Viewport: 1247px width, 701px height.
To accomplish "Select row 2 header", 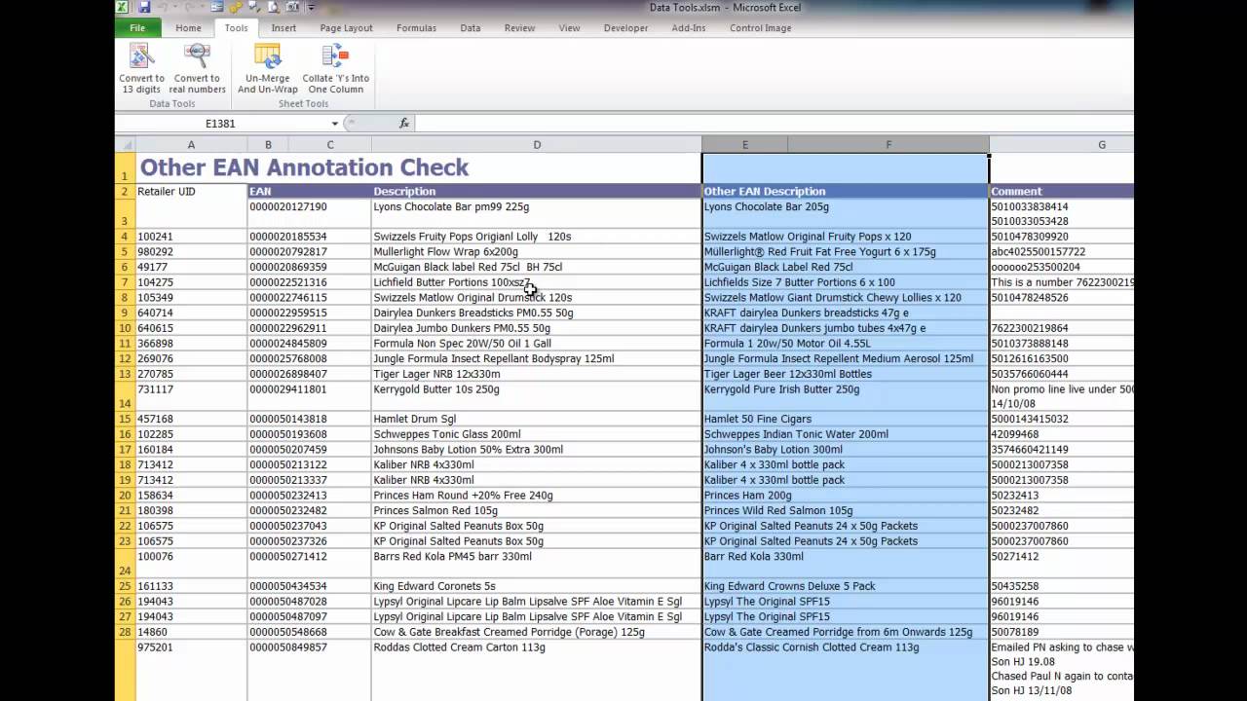I will [125, 192].
